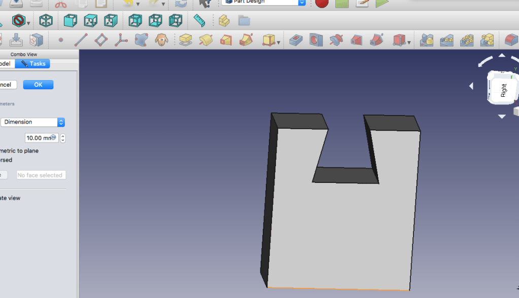Open the Dimension type dropdown
Image resolution: width=519 pixels, height=298 pixels.
pos(32,122)
